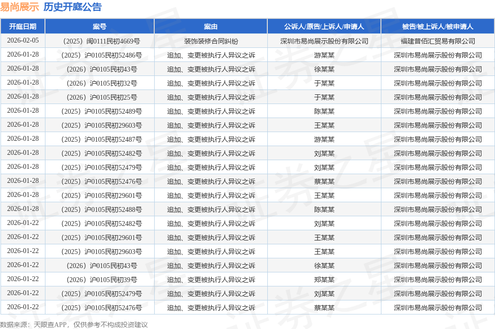Screen dimensions: 495x329
Task: Click the 数据来源 天眼查APP footer note
Action: click(74, 325)
